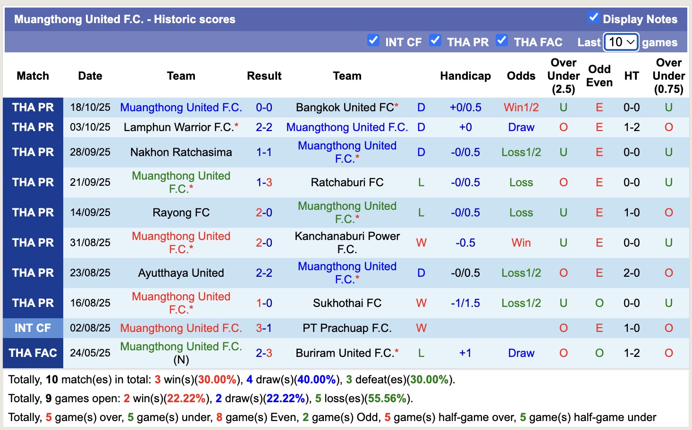Disable the INT CF filter checkbox
Screen dimensions: 692x430
(373, 41)
